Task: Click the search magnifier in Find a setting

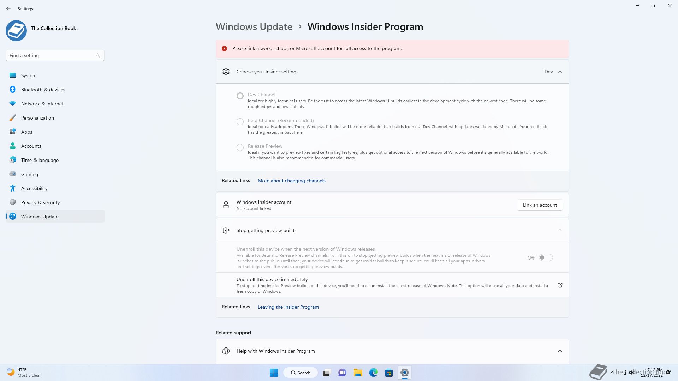Action: tap(98, 55)
